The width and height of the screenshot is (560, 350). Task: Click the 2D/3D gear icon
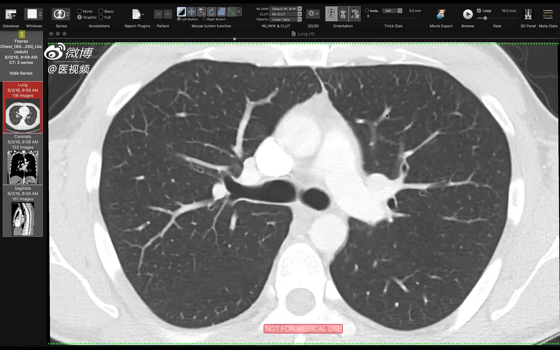point(311,14)
